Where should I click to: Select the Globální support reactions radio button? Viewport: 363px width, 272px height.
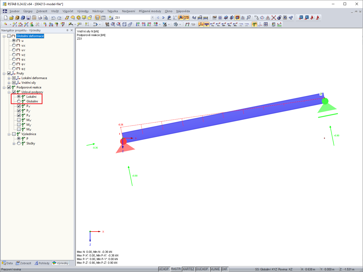[x=19, y=101]
